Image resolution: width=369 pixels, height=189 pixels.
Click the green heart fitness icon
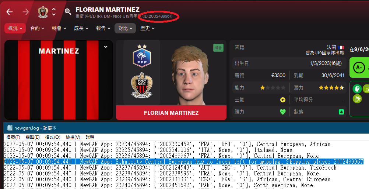tap(282, 112)
